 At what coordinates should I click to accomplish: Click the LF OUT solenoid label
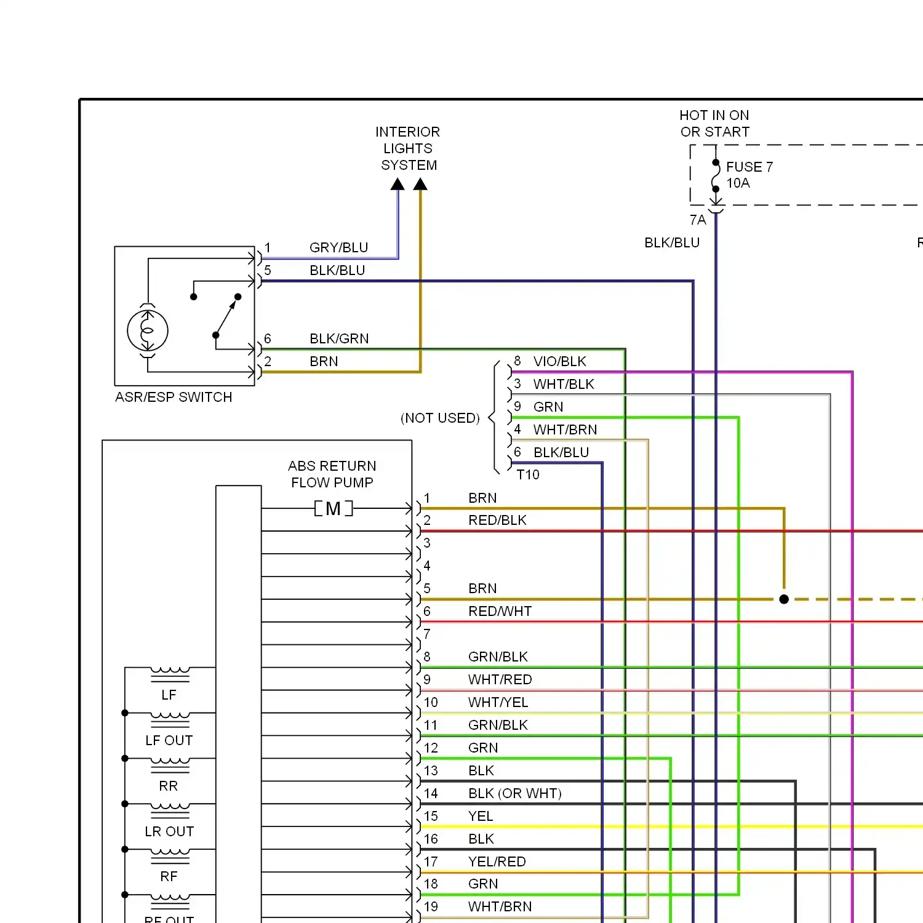point(169,740)
